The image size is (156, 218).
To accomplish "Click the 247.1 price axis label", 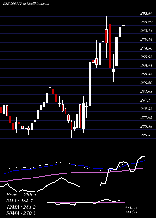I will (x=145, y=100).
